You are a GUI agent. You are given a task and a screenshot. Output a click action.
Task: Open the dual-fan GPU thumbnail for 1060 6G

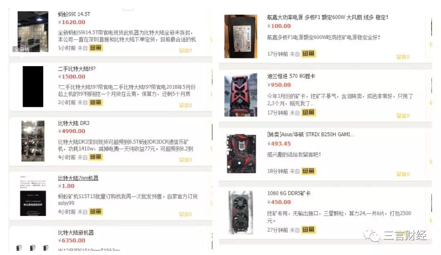[x=241, y=212]
